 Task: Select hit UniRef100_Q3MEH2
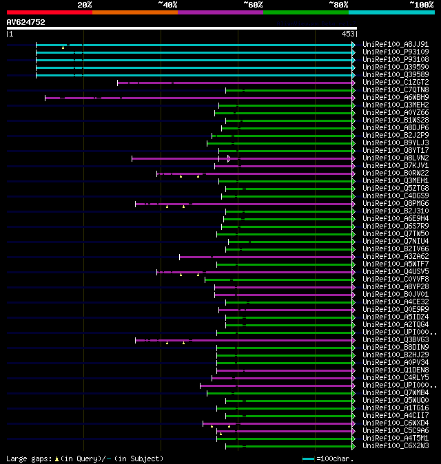click(x=396, y=105)
